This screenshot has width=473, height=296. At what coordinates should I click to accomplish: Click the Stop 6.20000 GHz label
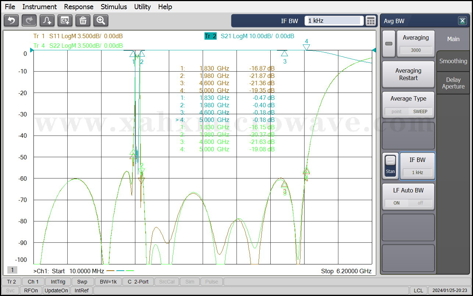coord(346,271)
